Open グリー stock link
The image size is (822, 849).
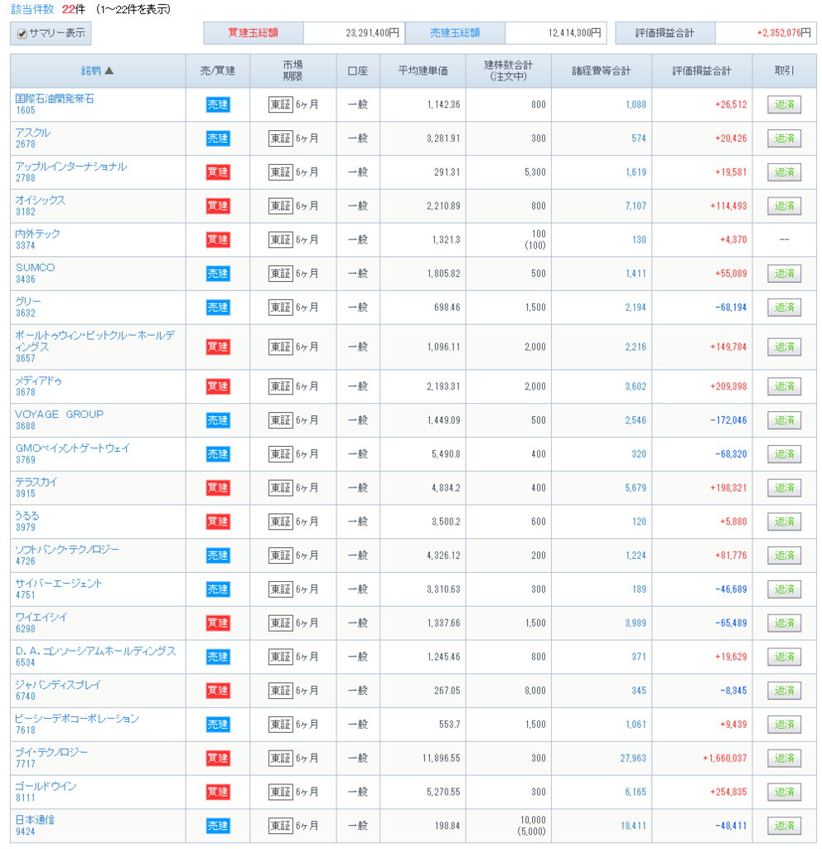[27, 301]
